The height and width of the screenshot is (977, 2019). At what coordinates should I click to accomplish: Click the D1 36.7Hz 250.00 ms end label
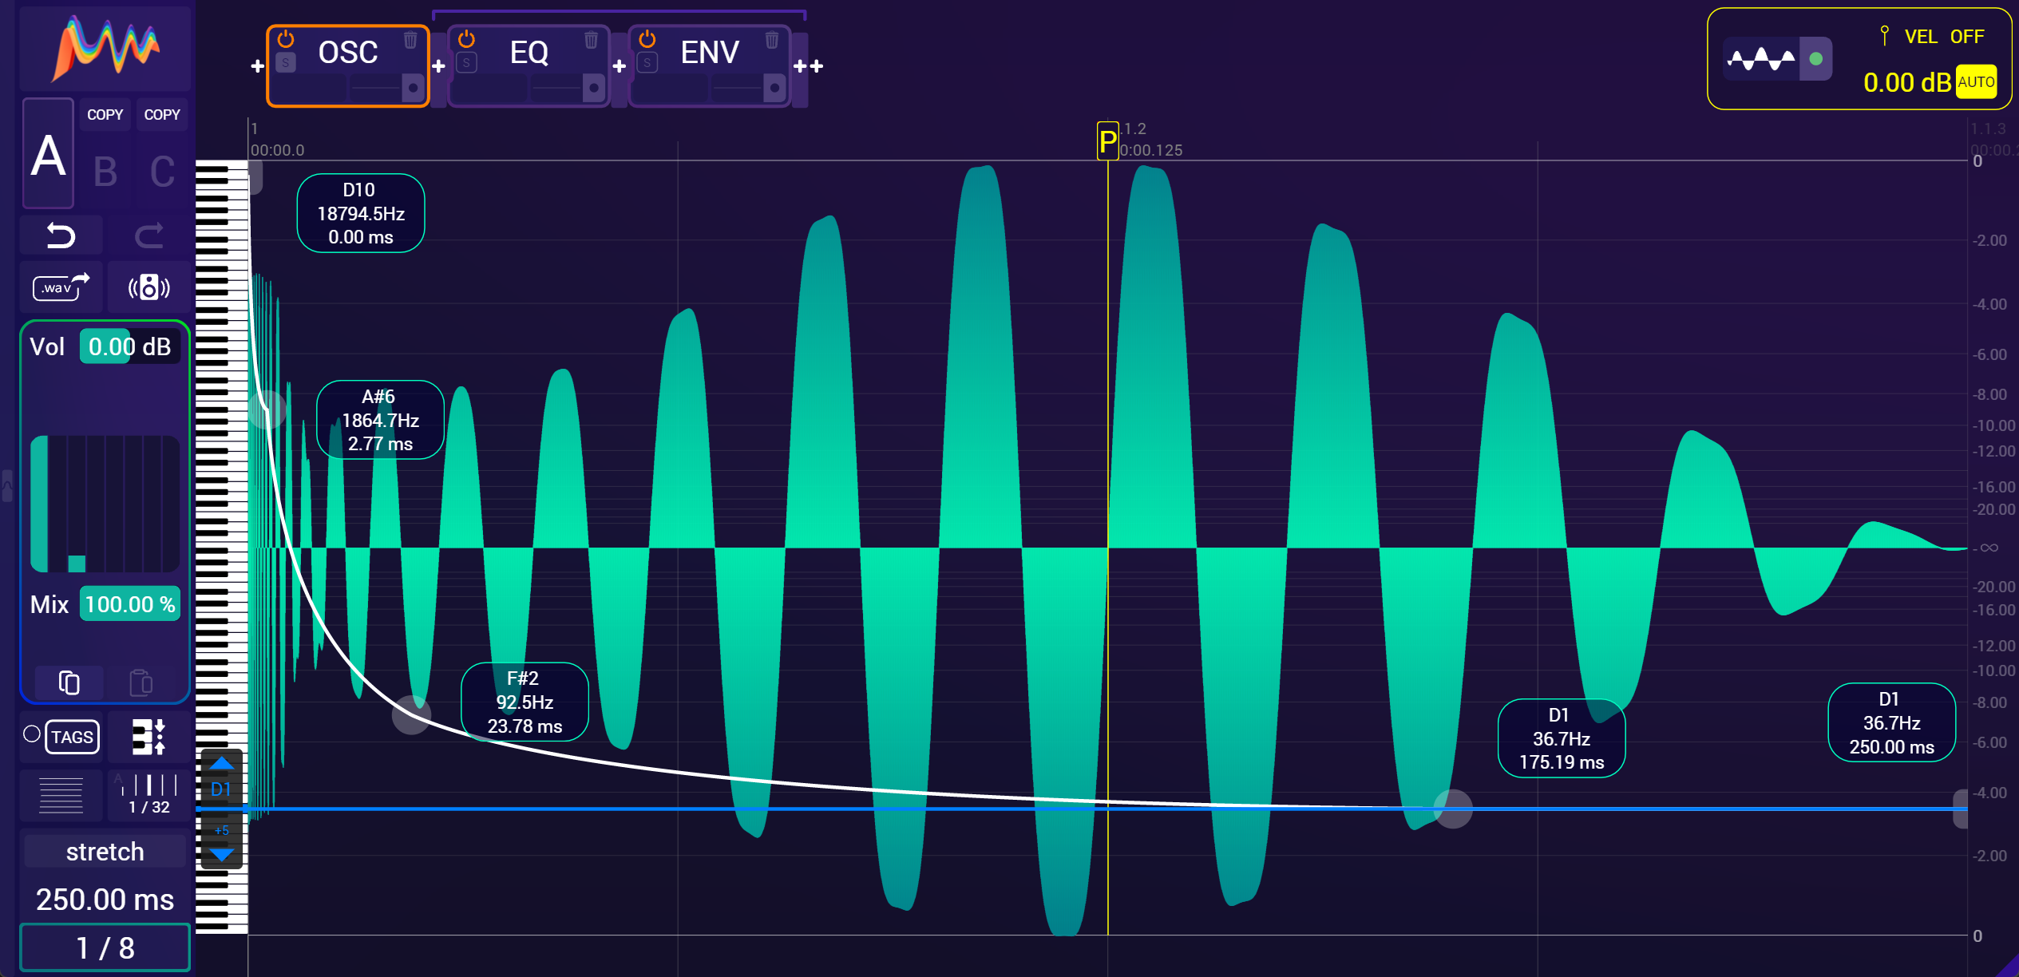point(1891,722)
